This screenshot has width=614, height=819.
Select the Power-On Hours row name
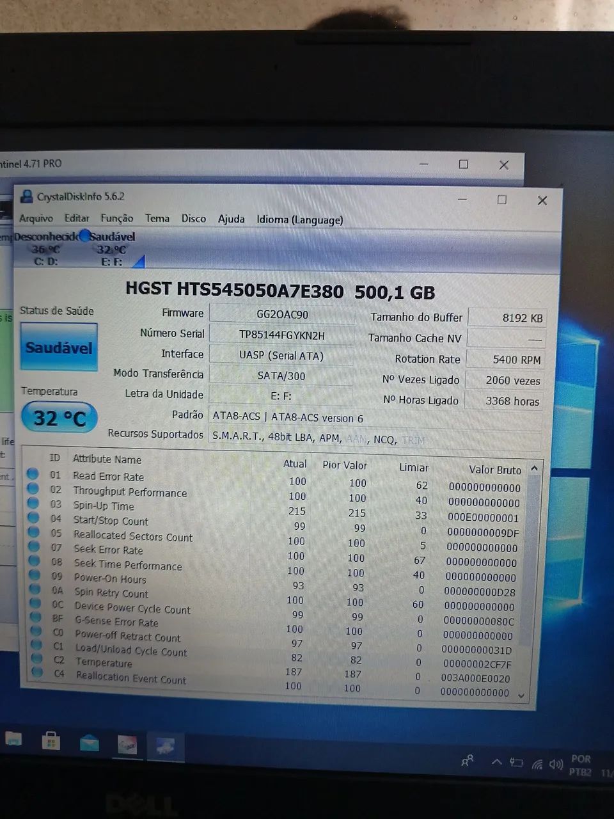click(x=110, y=578)
